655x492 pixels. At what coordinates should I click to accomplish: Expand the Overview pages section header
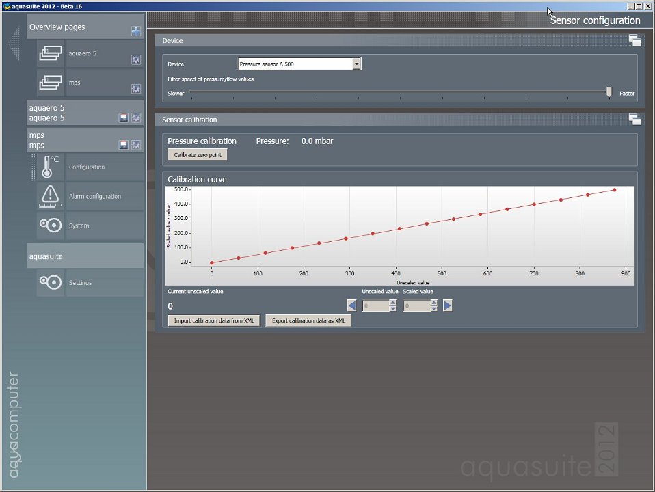coord(85,27)
